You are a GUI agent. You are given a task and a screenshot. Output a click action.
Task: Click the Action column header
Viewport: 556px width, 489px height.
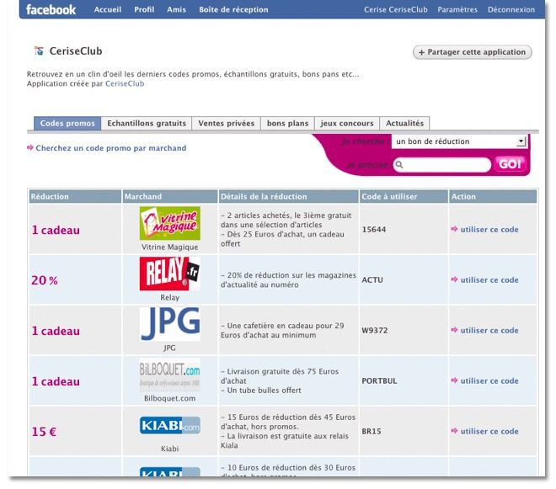click(493, 196)
